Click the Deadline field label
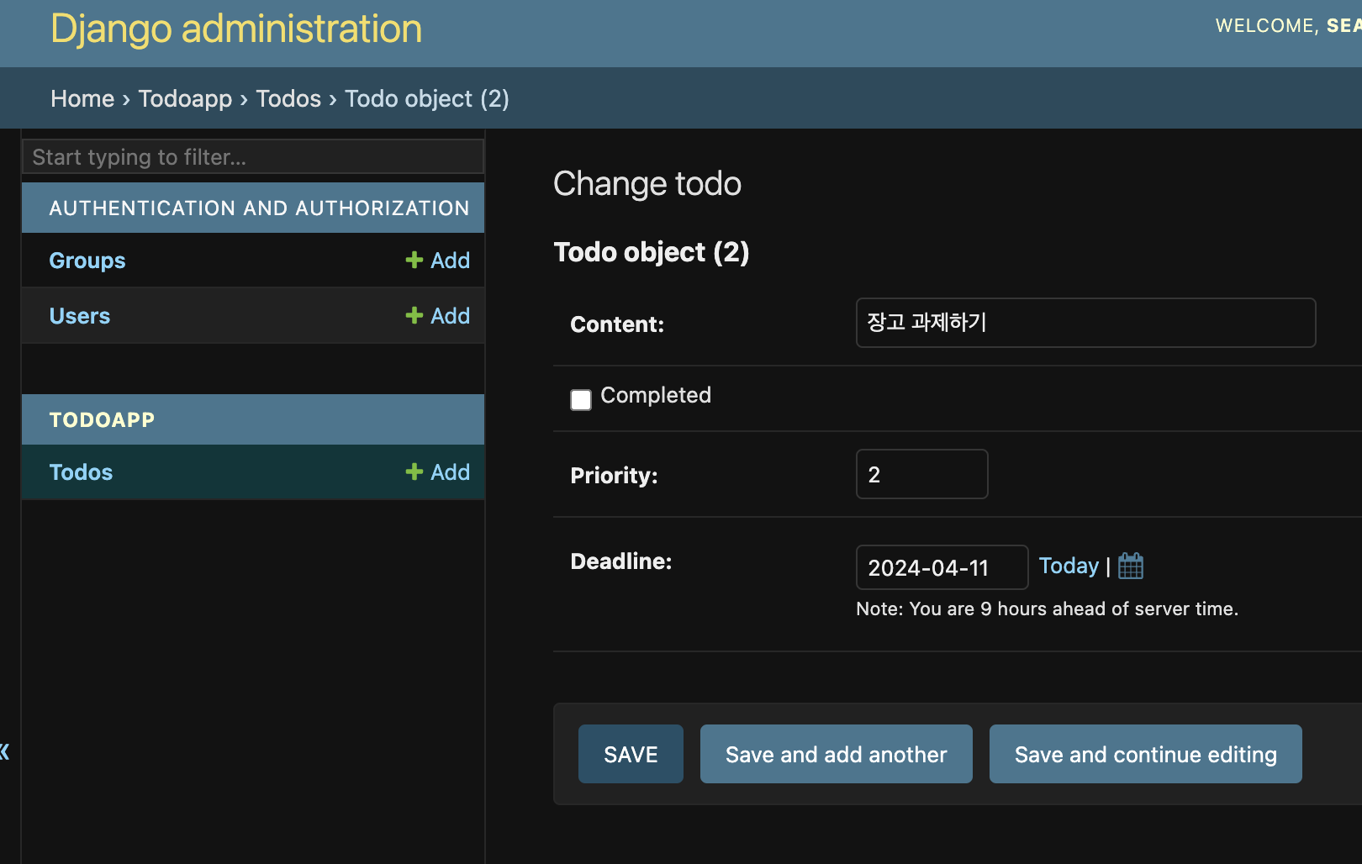1362x864 pixels. click(x=621, y=561)
